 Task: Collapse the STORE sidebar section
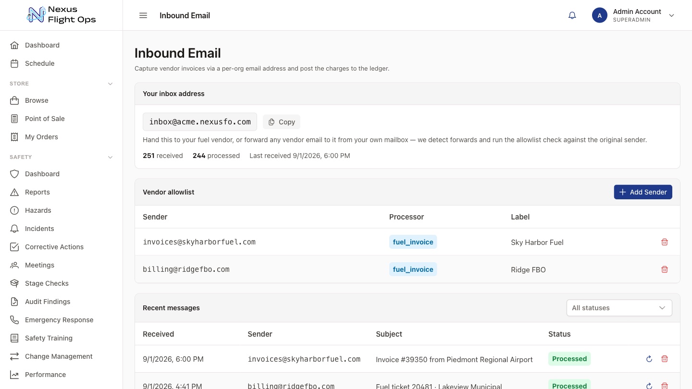(110, 84)
